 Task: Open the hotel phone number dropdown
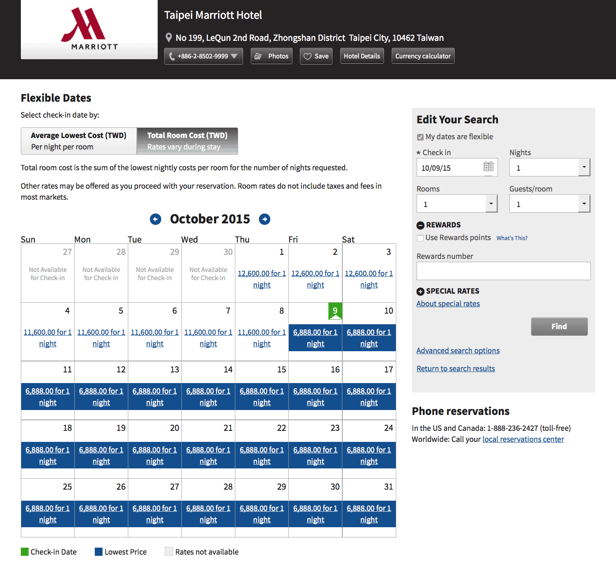(203, 56)
